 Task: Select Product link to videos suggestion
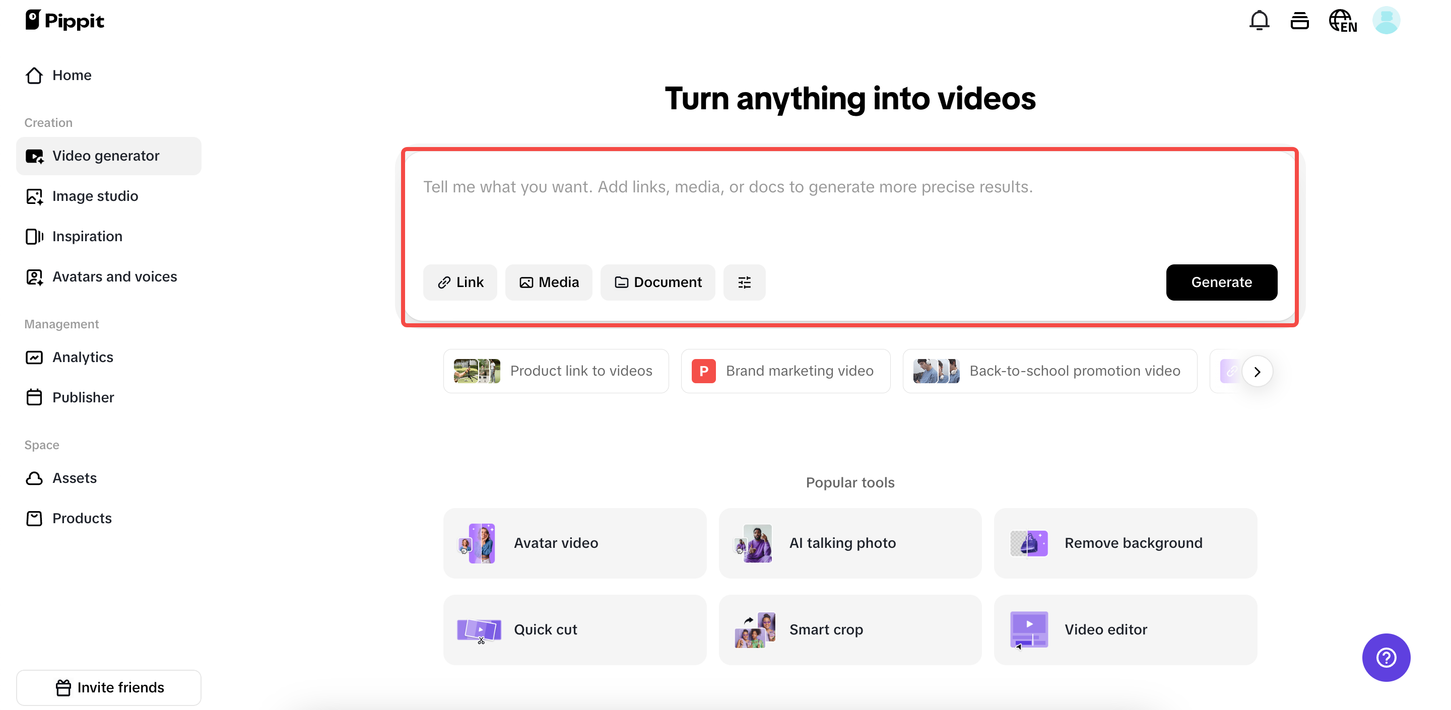[555, 371]
